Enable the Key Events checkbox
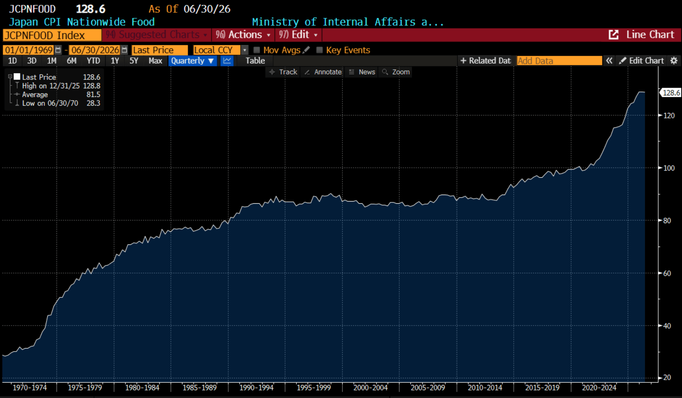This screenshot has height=398, width=682. point(319,50)
